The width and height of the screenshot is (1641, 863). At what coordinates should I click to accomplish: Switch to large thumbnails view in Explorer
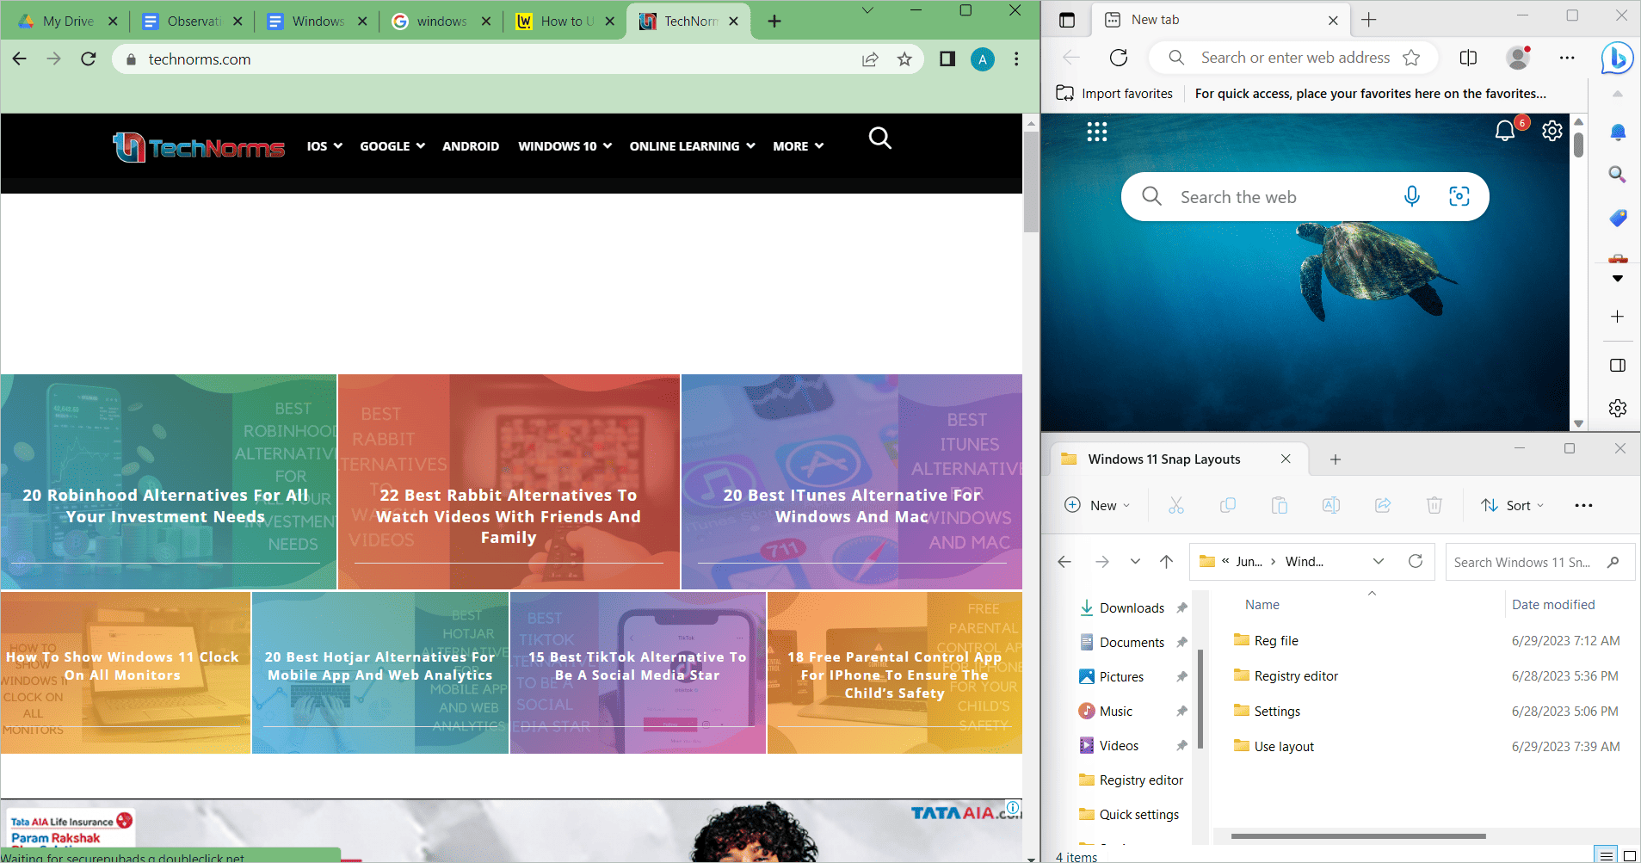click(1629, 855)
